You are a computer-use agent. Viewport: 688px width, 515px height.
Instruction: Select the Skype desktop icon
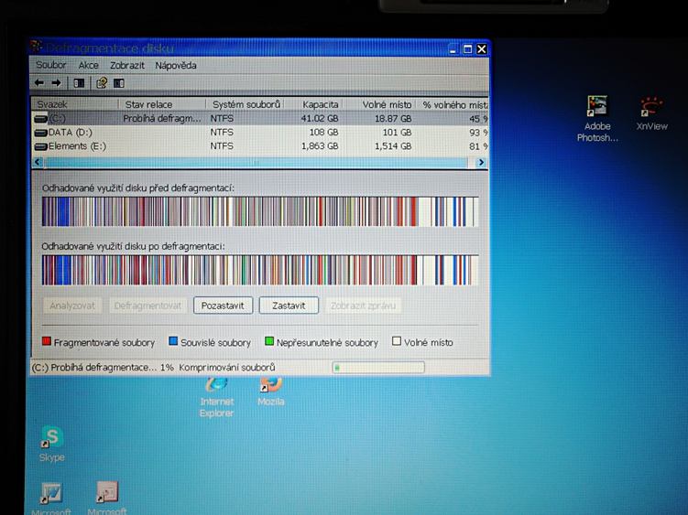[x=52, y=443]
